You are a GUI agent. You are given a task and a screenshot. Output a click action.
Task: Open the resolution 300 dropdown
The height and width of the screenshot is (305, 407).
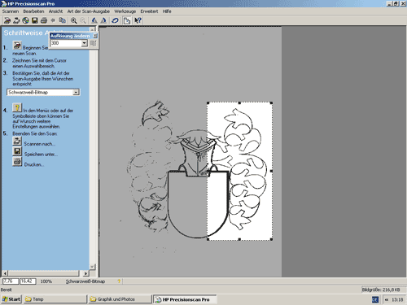pos(85,43)
